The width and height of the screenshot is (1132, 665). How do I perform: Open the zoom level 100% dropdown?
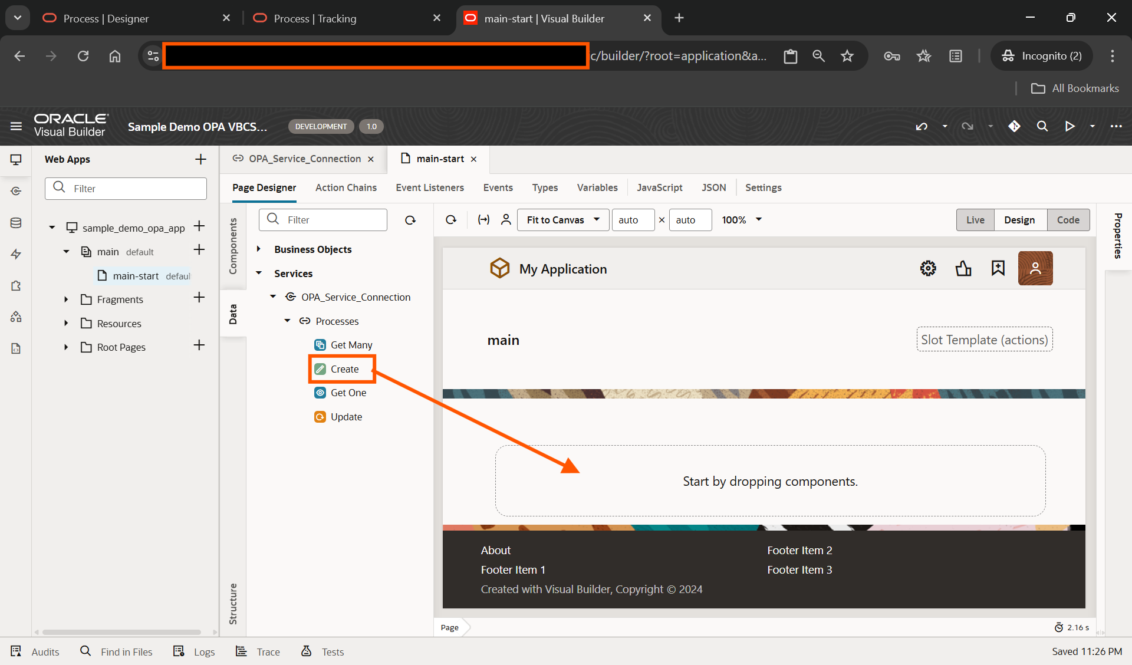tap(741, 219)
